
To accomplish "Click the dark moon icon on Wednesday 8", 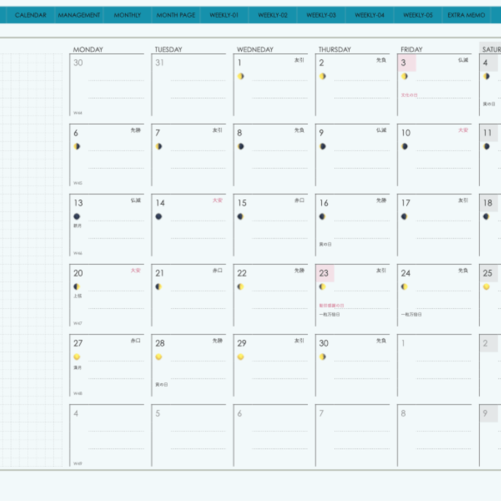I will [x=241, y=146].
